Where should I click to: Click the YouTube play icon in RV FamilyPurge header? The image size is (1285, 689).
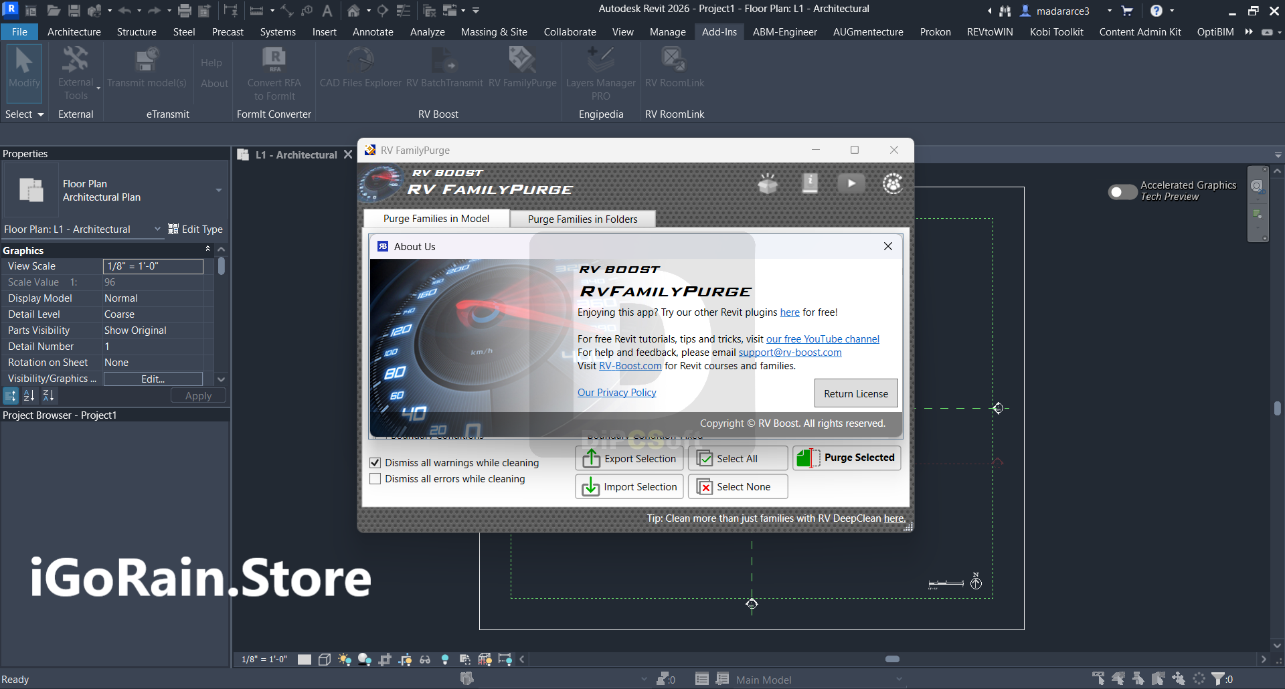[x=851, y=183]
